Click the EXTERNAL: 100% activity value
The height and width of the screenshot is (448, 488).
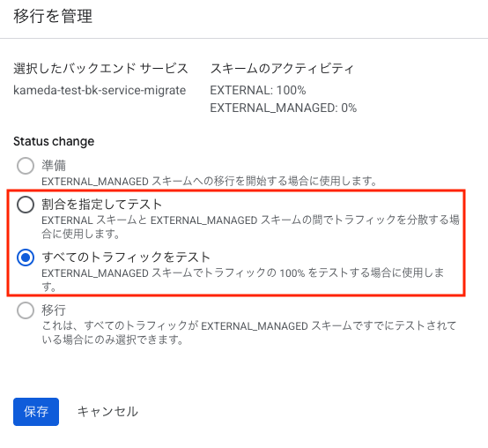[258, 90]
